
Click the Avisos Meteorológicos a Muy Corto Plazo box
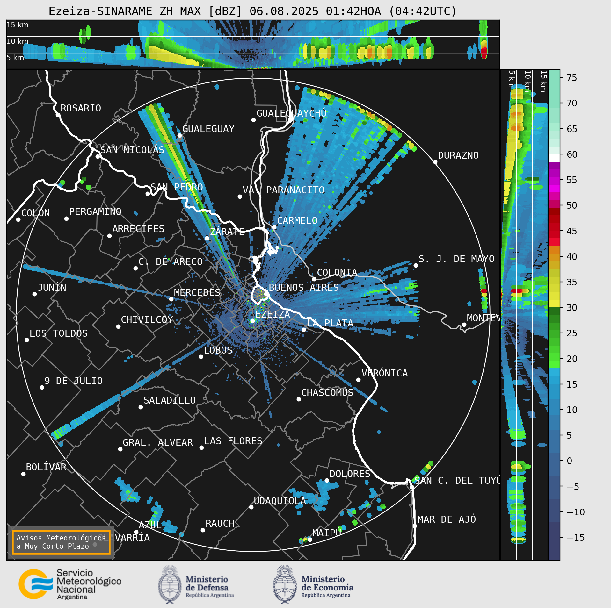coord(61,542)
